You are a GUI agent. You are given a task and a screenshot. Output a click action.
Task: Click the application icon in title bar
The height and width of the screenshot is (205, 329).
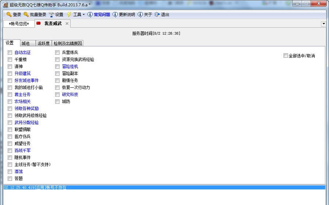click(5, 4)
